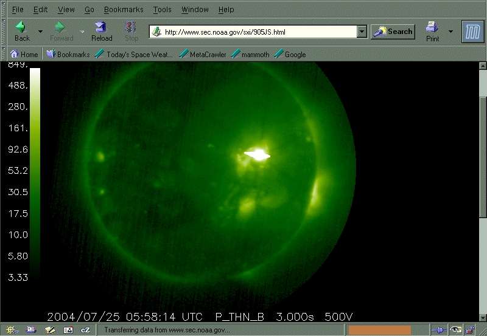This screenshot has width=487, height=336.
Task: Print the page with printer icon
Action: (432, 32)
